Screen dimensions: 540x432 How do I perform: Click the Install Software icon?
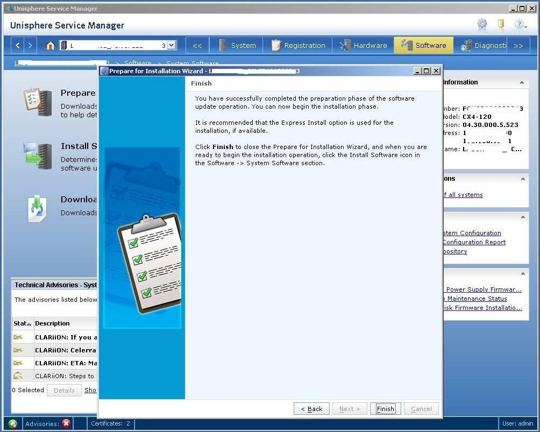click(x=38, y=155)
